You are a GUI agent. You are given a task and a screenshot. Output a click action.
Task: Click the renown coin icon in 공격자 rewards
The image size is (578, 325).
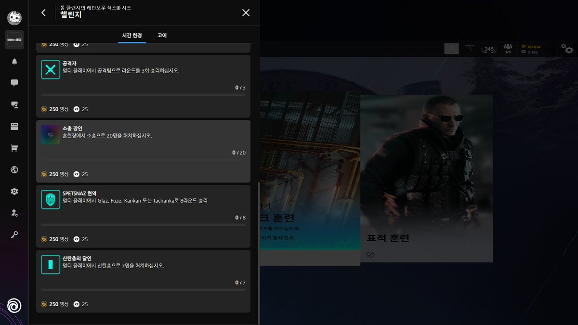point(44,109)
